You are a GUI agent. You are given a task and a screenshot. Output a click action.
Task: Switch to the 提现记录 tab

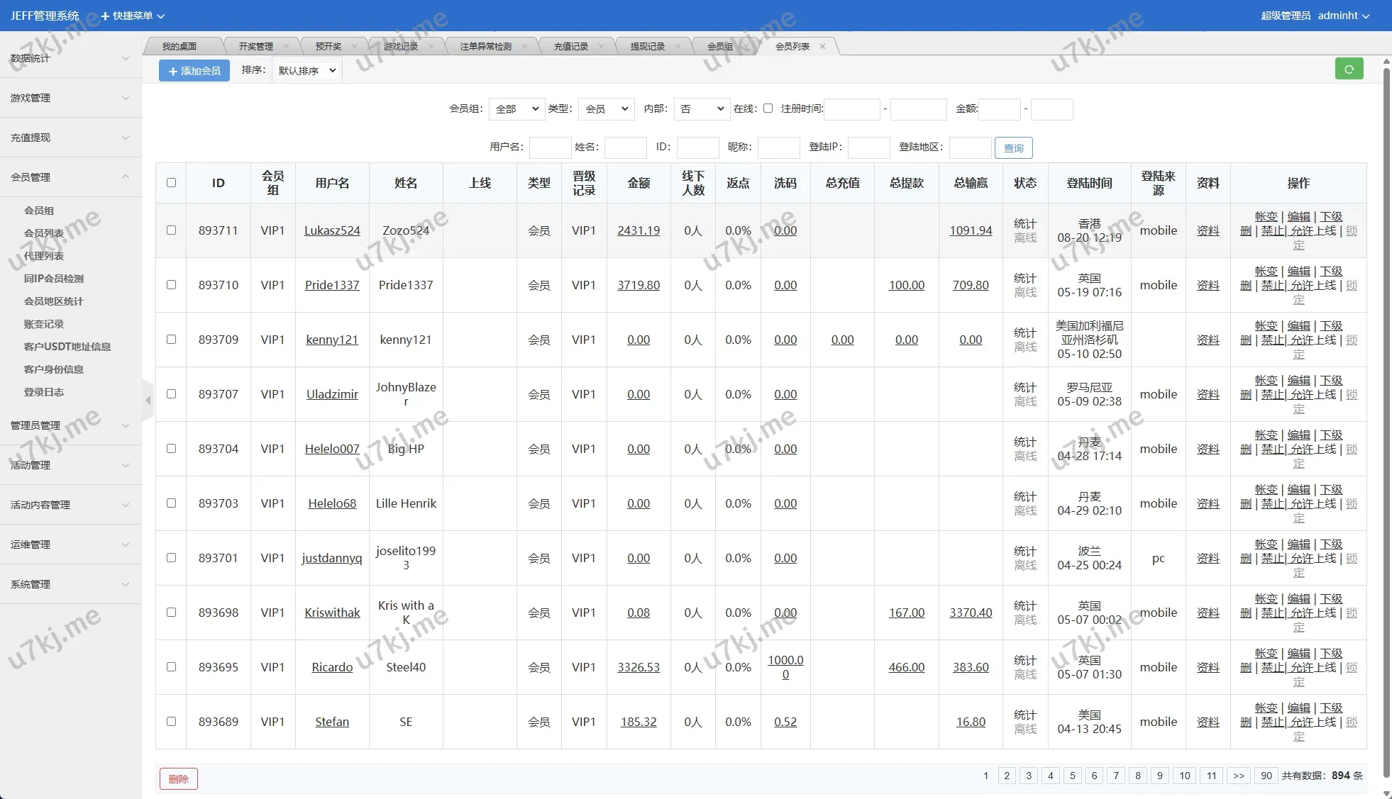click(x=647, y=46)
